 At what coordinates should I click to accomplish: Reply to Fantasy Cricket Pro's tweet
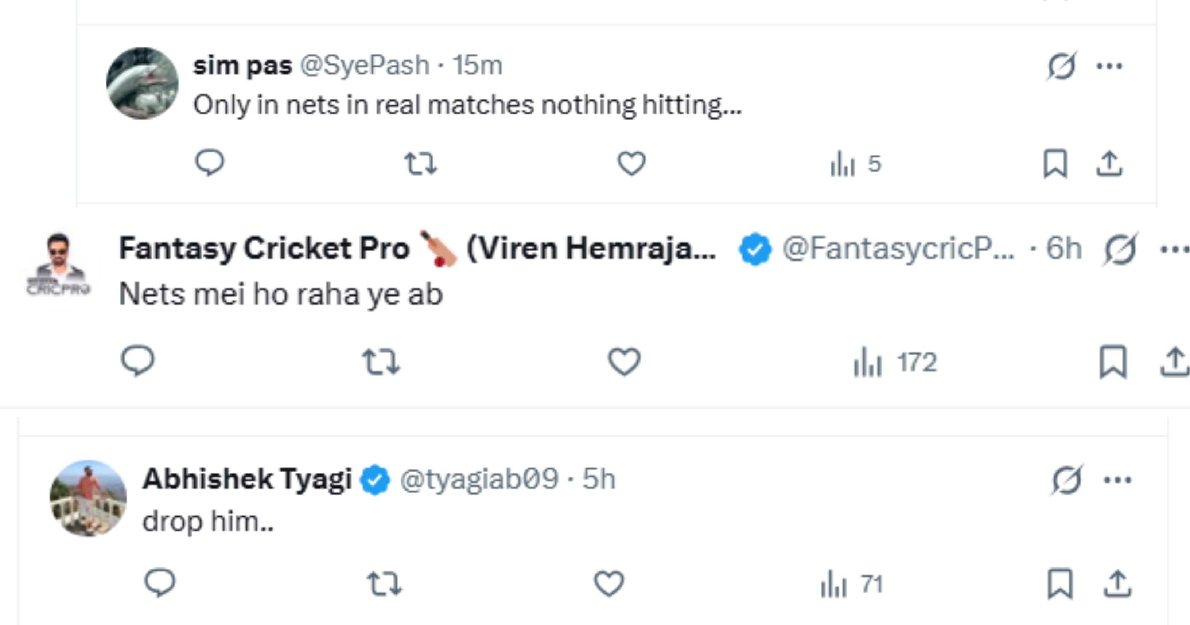click(x=137, y=361)
